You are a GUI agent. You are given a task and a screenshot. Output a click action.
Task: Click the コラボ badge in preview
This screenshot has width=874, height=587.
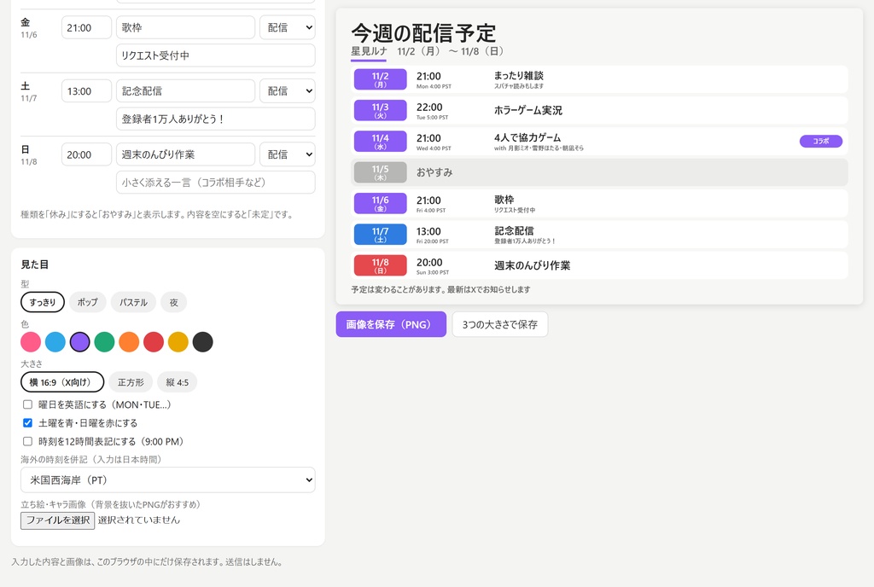820,142
